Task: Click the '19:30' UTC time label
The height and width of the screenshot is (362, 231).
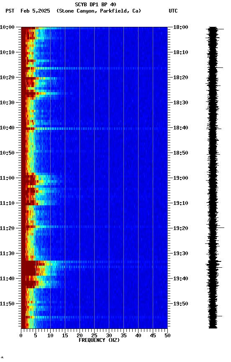Action: (x=181, y=253)
